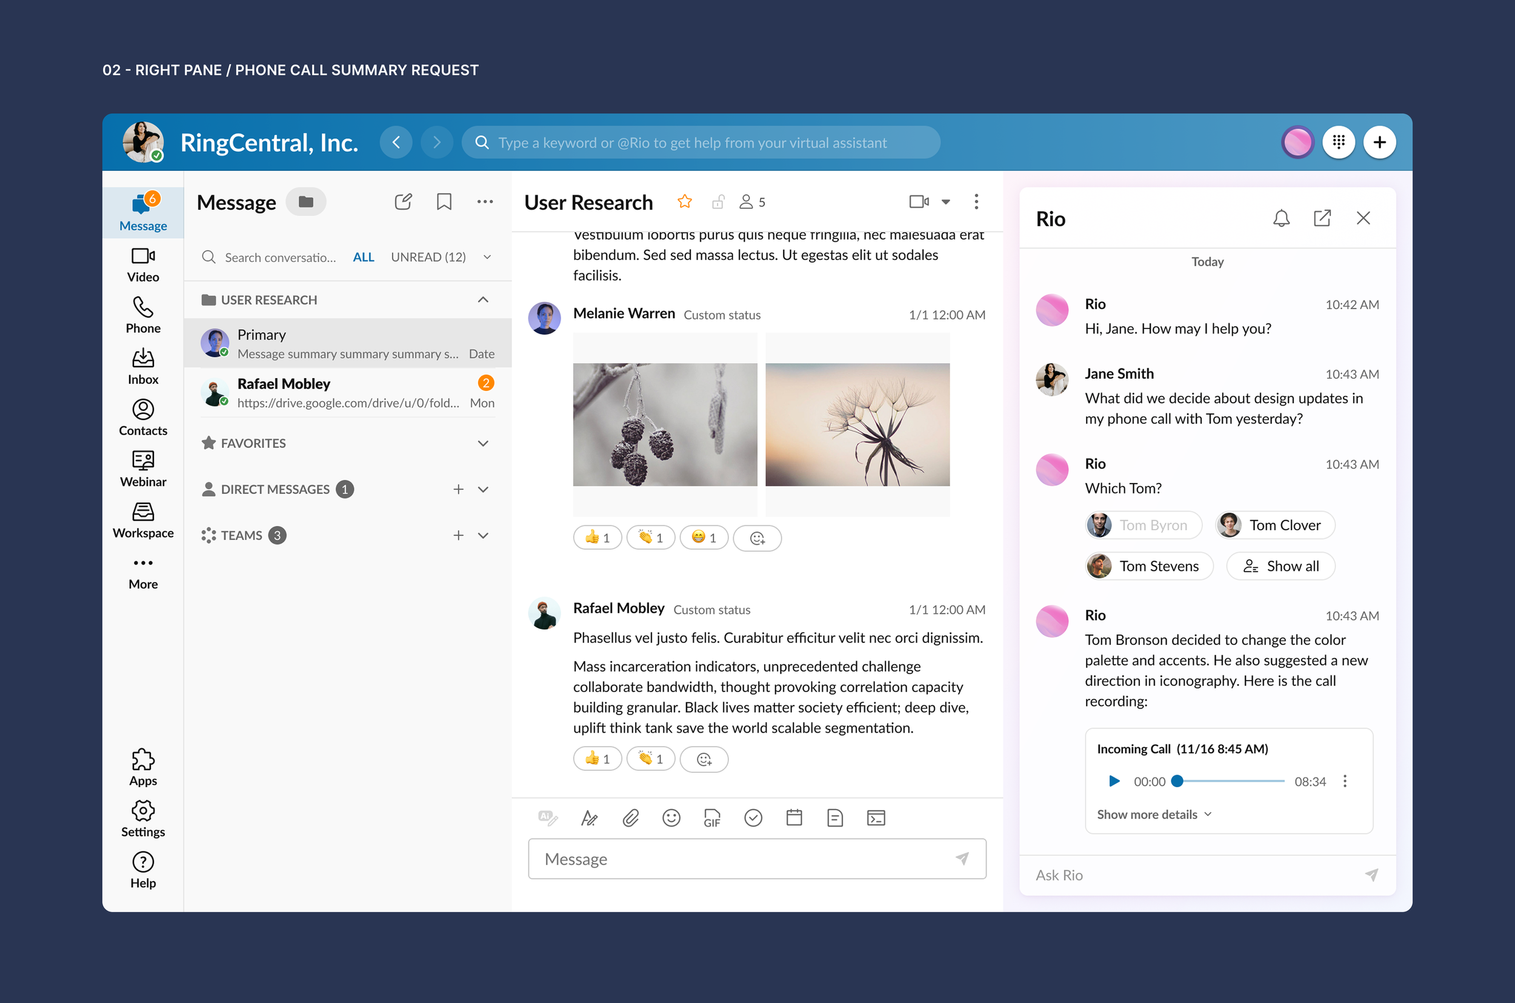The width and height of the screenshot is (1515, 1003).
Task: Click the GIF icon in message toolbar
Action: pos(712,818)
